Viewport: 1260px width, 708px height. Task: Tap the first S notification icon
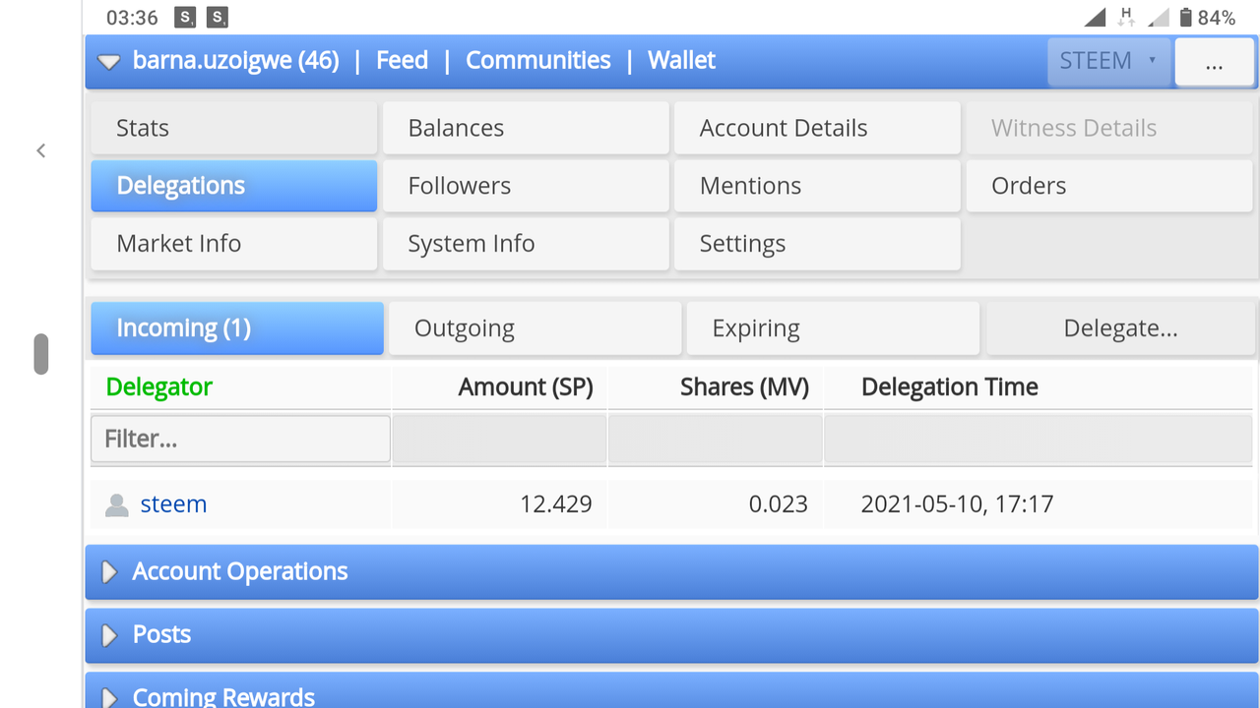pyautogui.click(x=184, y=17)
